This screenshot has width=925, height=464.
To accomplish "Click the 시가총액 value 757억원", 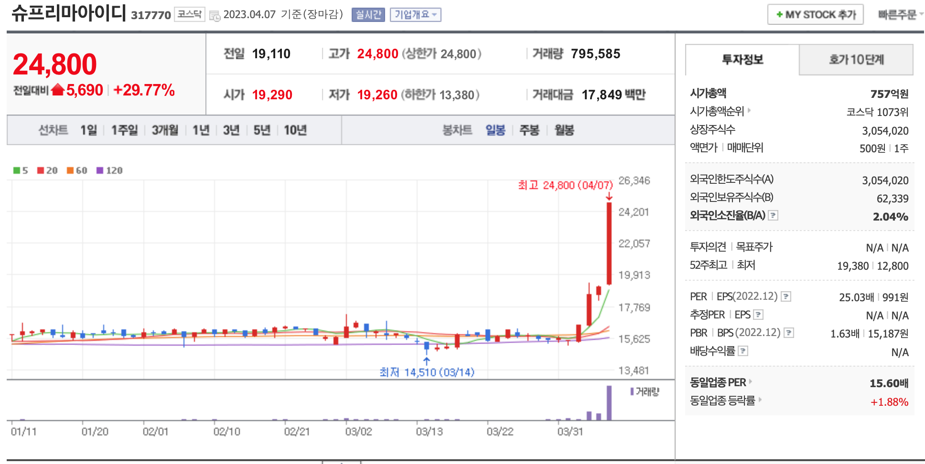I will pos(889,94).
